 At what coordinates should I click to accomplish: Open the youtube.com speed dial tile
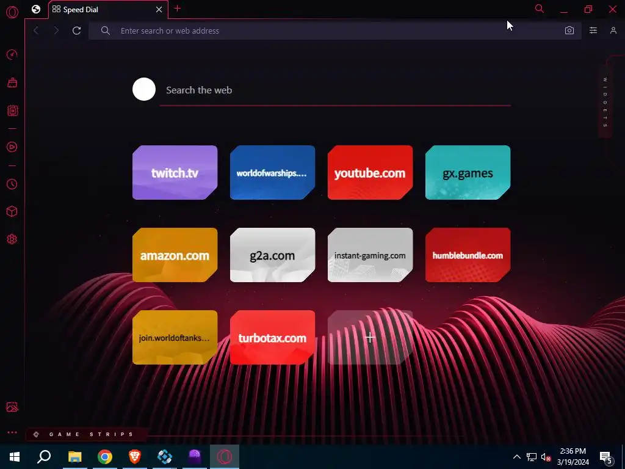pyautogui.click(x=370, y=172)
